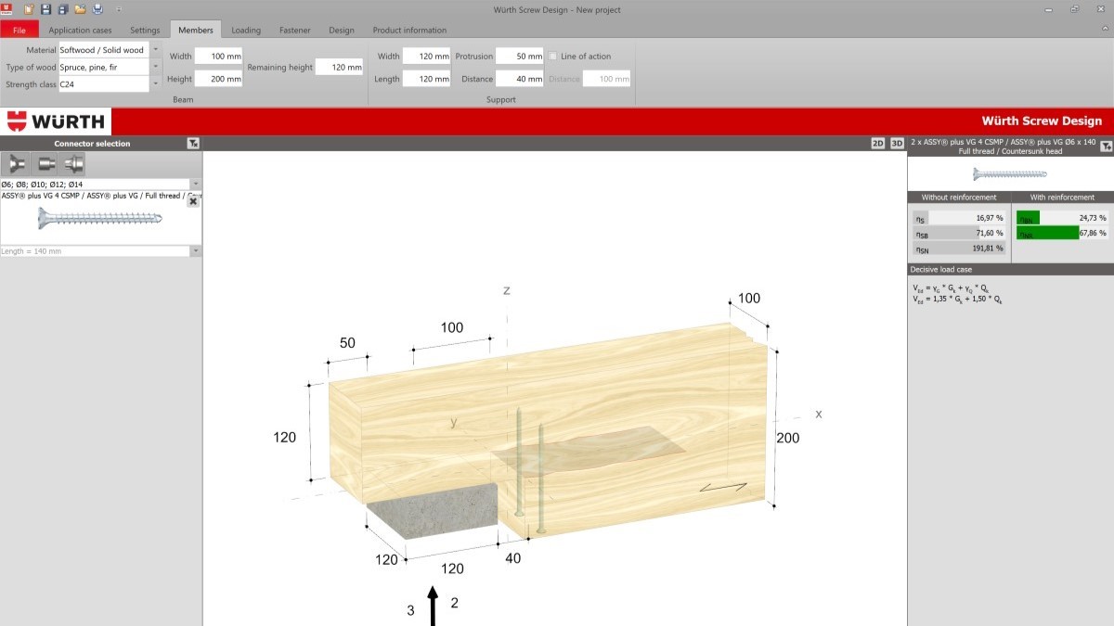Image resolution: width=1114 pixels, height=626 pixels.
Task: Click the Beam Width input field
Action: (219, 57)
